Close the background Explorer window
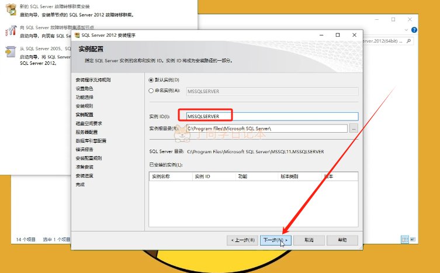This screenshot has height=273, width=440. [410, 19]
